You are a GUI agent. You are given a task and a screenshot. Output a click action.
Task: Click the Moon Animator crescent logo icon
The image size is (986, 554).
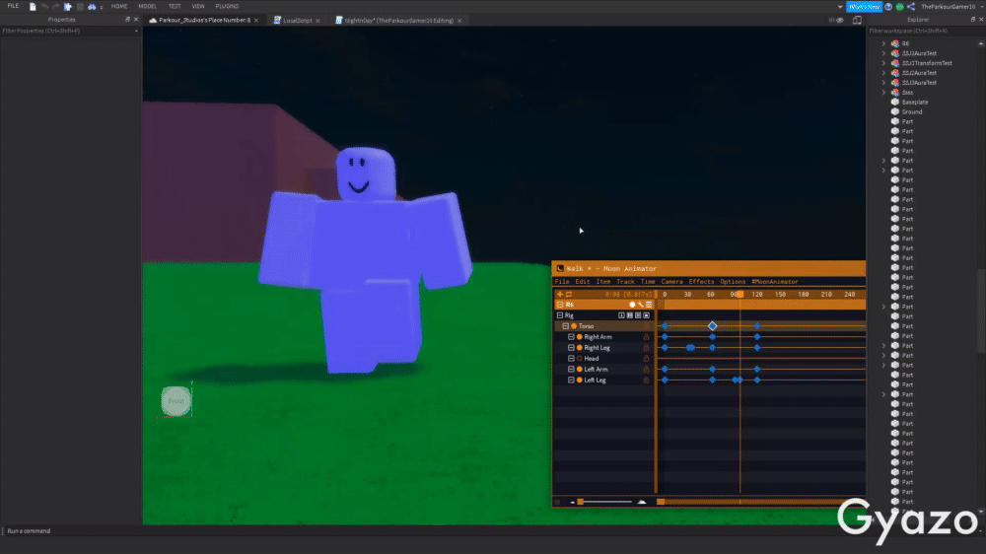tap(560, 268)
